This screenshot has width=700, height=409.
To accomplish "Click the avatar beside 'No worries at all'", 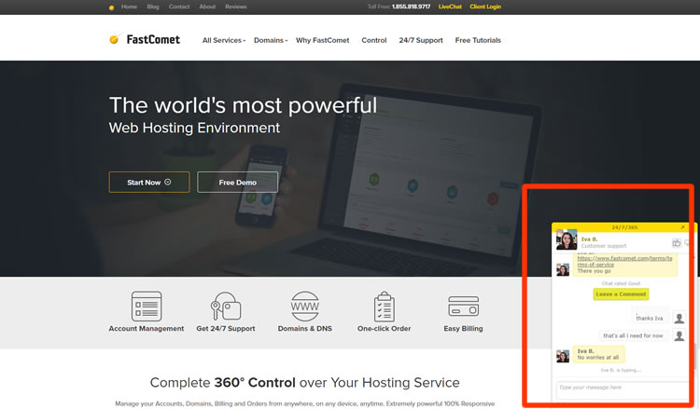I will pos(563,356).
